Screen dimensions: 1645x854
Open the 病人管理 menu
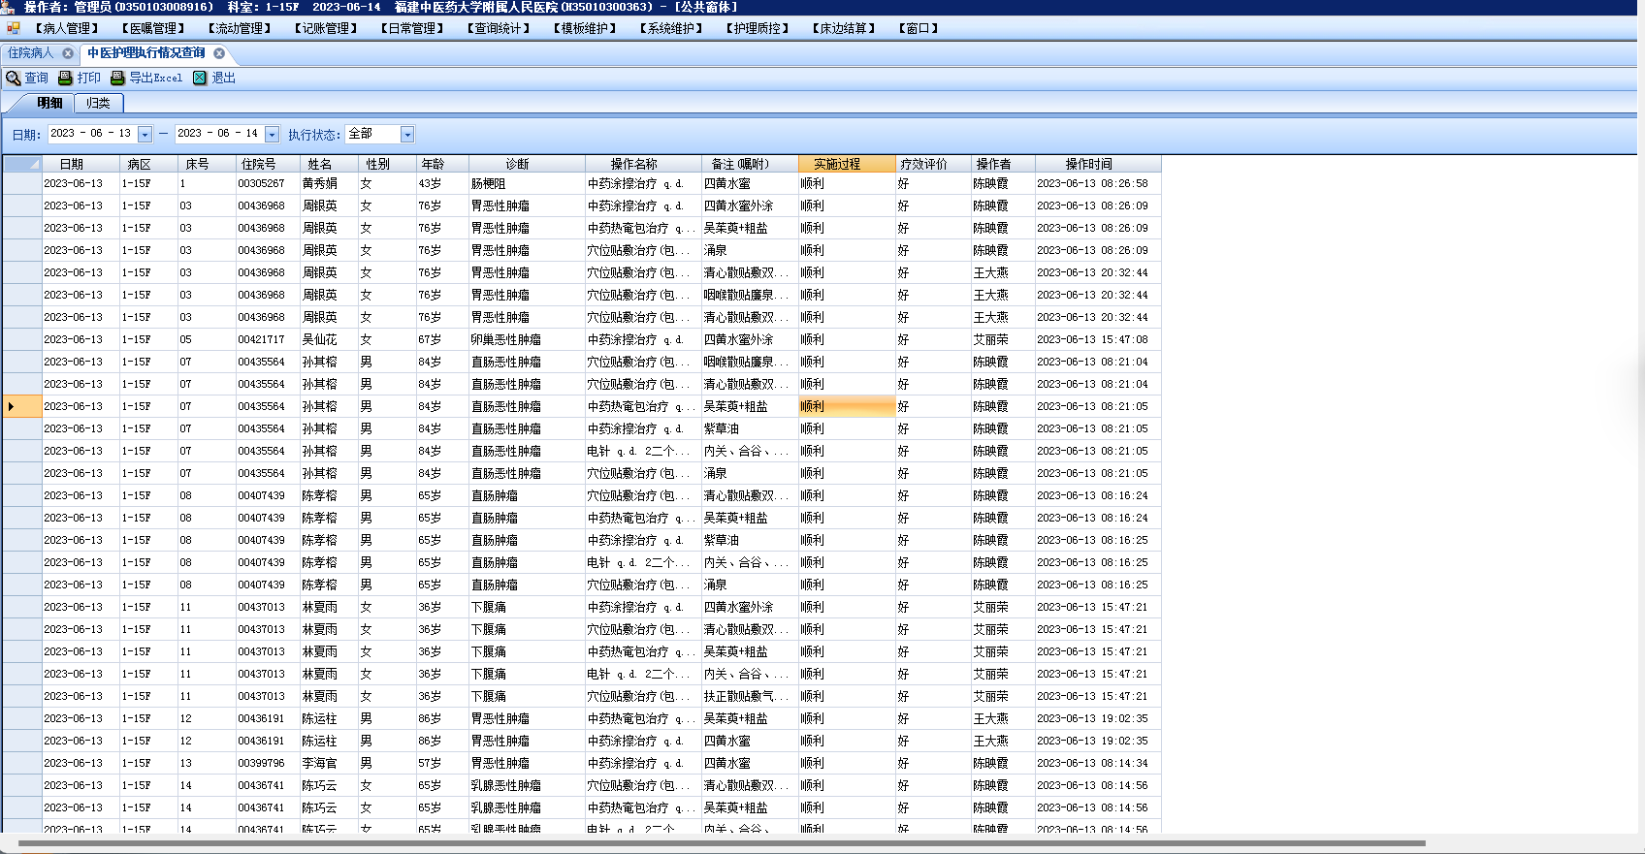tap(66, 28)
